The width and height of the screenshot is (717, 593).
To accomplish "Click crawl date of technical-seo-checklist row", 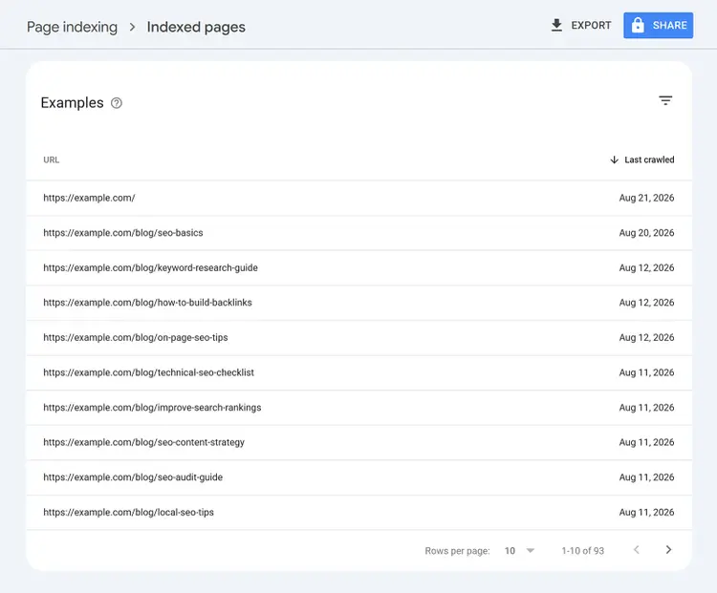I will (x=646, y=372).
